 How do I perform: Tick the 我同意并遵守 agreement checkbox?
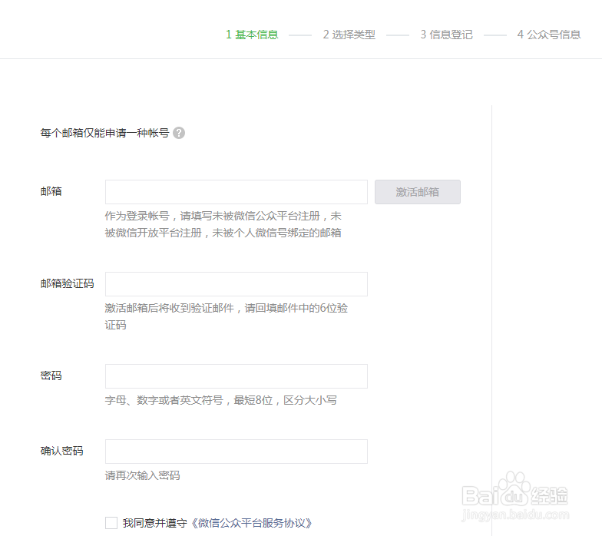click(x=111, y=522)
